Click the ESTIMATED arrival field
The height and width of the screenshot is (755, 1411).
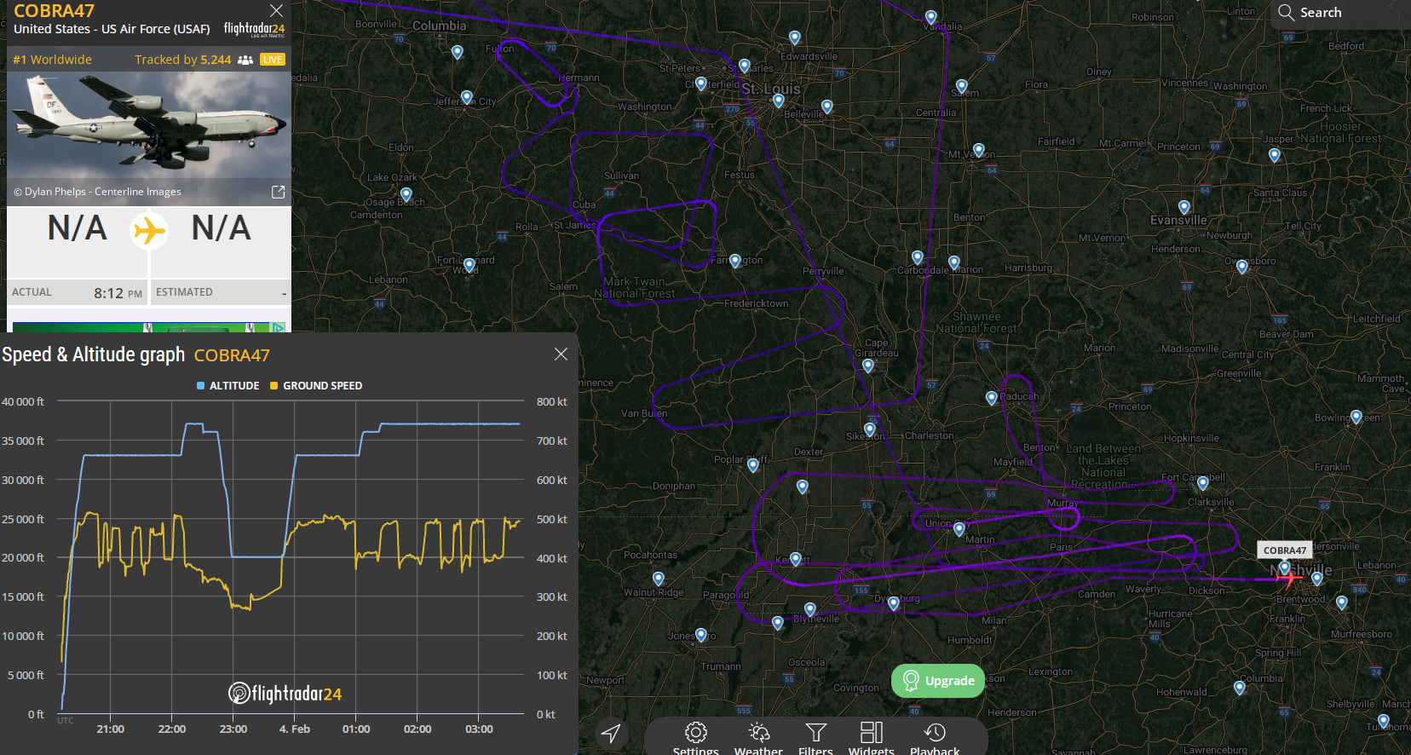[222, 292]
